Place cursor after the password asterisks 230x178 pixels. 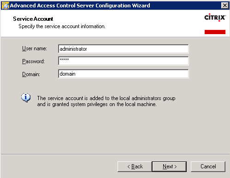69,59
